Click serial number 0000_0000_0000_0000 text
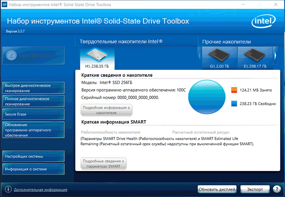Viewport: 285px width, 197px height. coord(138,97)
